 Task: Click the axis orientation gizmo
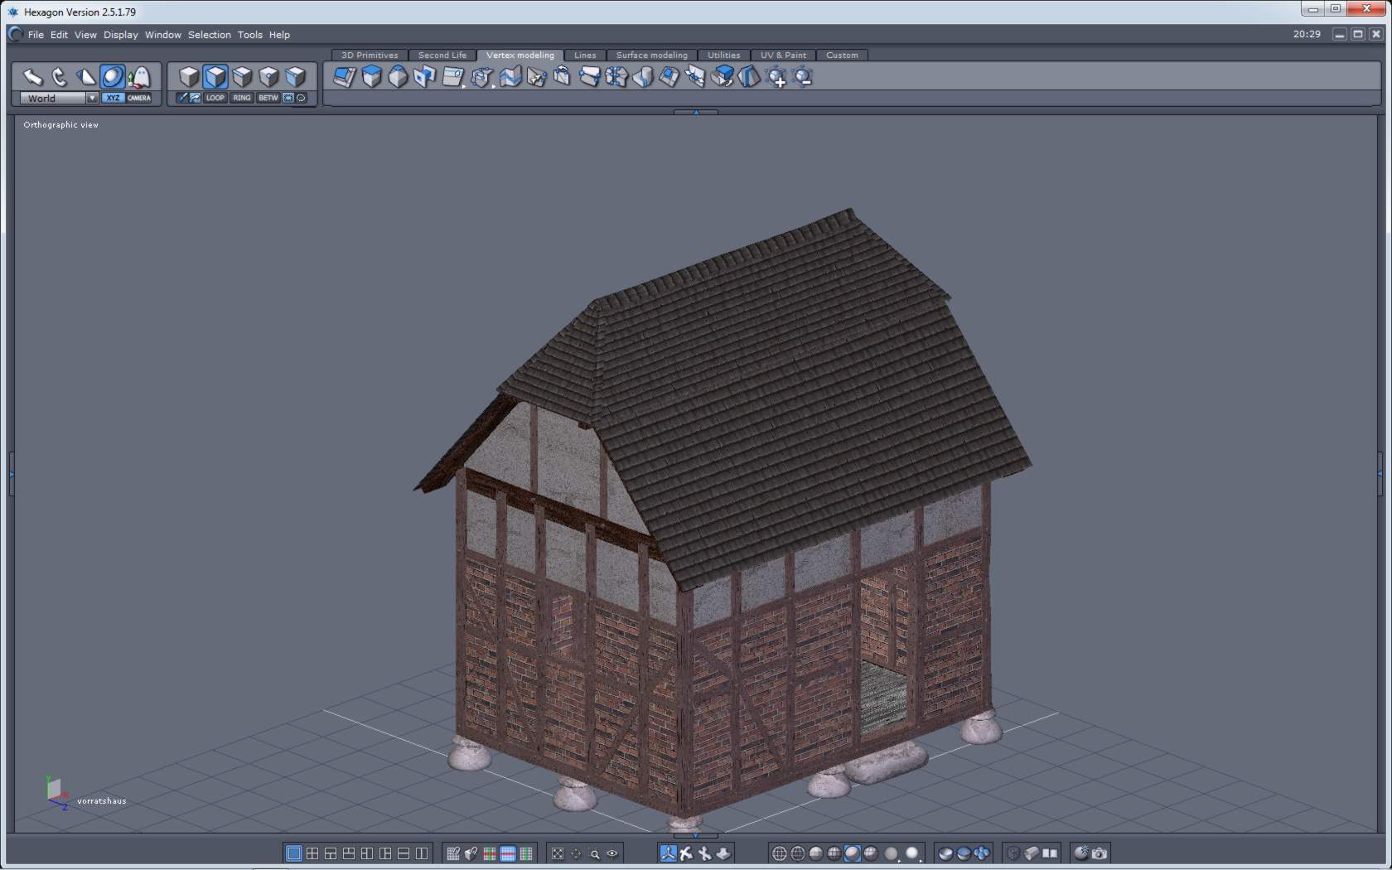pyautogui.click(x=56, y=792)
